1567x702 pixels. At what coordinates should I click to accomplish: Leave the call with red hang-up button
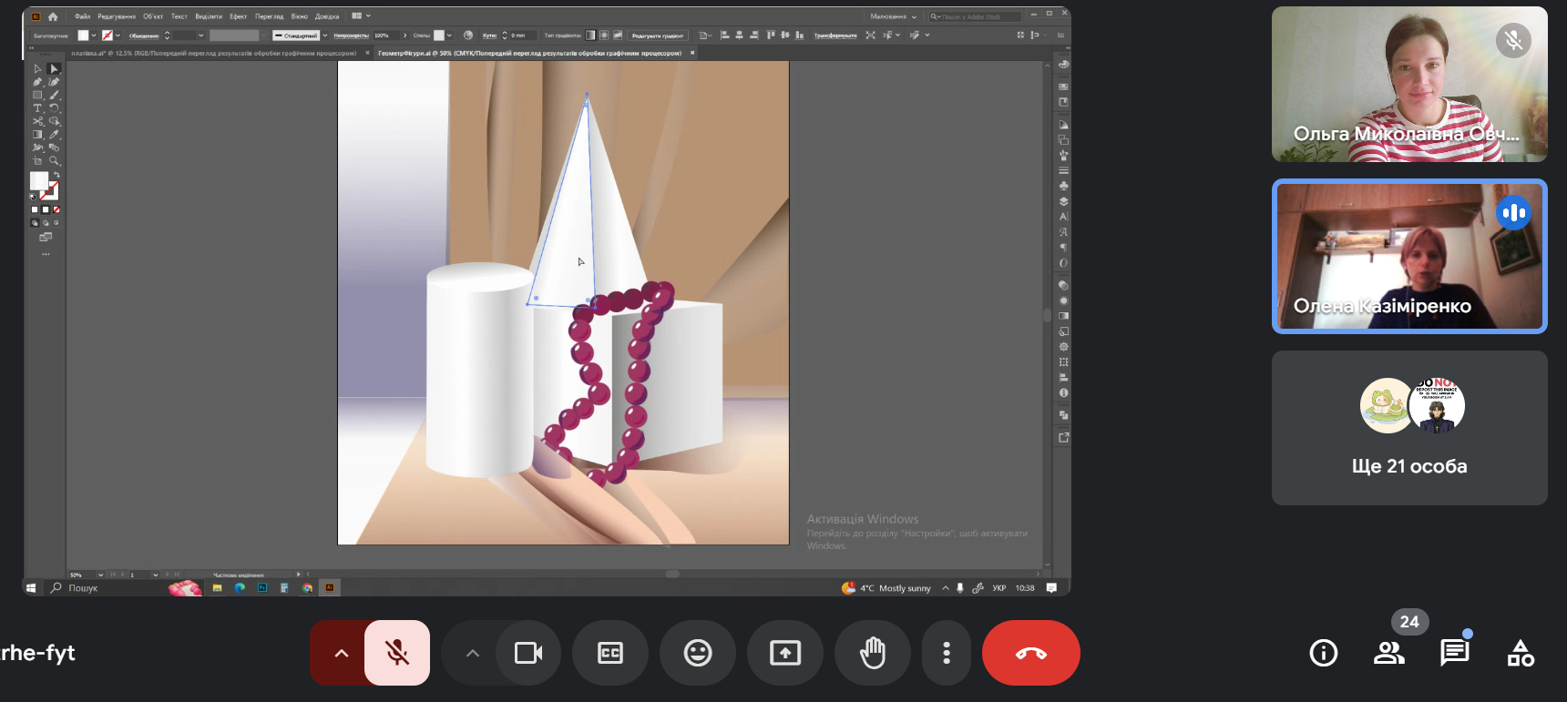coord(1030,653)
